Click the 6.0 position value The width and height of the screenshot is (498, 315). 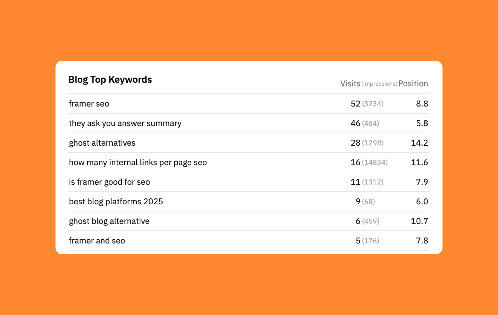click(422, 201)
